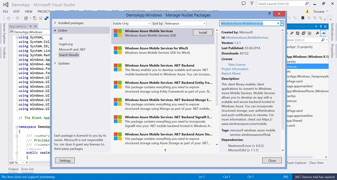Viewport: 337px width, 180px height.
Task: Open the NuGet search history dropdown arrow
Action: pyautogui.click(x=282, y=23)
